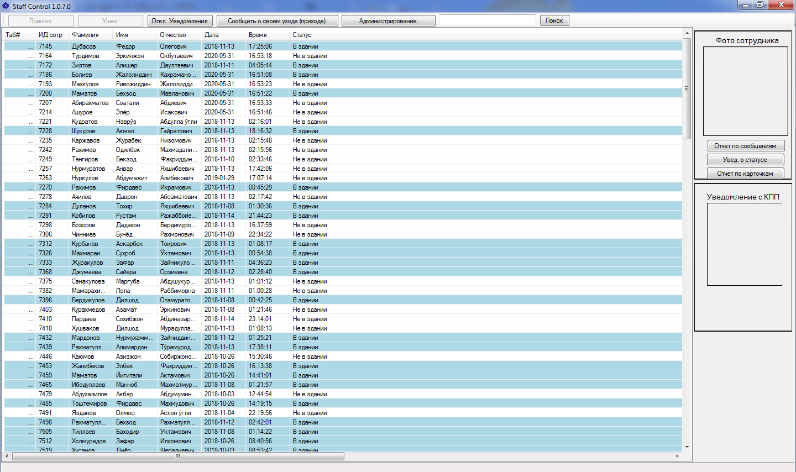Click the Уведомление с КПП image box
Image resolution: width=796 pixels, height=472 pixels.
click(x=745, y=244)
